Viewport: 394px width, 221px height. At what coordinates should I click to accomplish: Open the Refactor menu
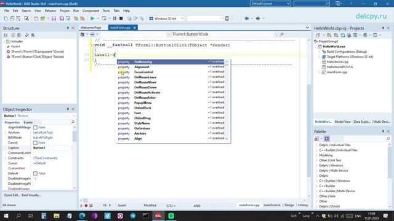tap(50, 11)
